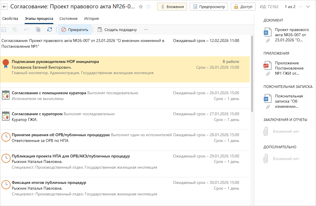
Task: Click Создать подзадачу in toolbar
Action: (x=117, y=30)
